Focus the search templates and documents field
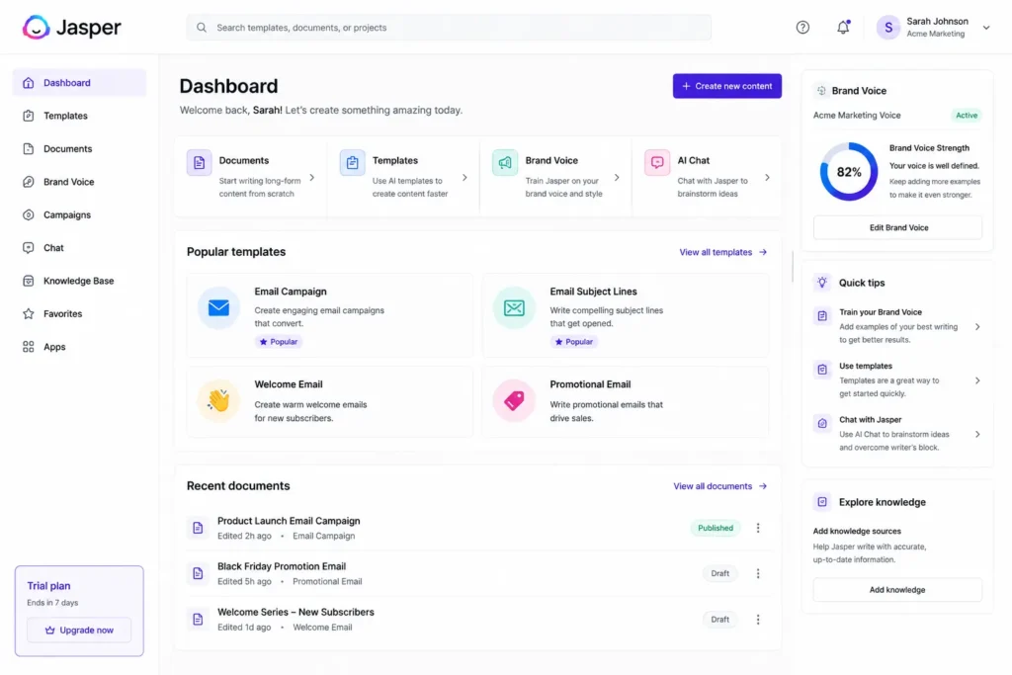This screenshot has height=675, width=1012. tap(449, 28)
